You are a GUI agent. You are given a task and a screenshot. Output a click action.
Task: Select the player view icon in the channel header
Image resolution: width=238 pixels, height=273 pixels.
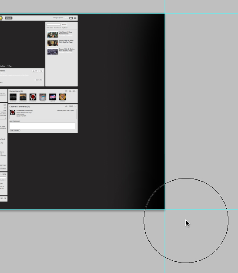[71, 18]
